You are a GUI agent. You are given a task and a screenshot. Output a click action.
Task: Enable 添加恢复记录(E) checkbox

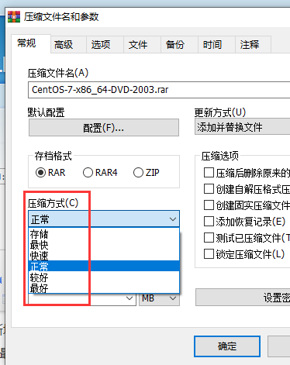point(209,222)
